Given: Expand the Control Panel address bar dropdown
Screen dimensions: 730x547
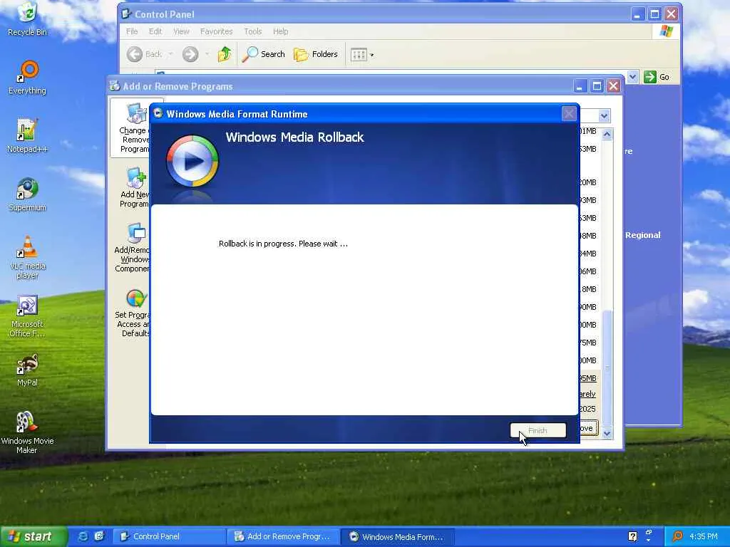Looking at the screenshot, I should 632,77.
